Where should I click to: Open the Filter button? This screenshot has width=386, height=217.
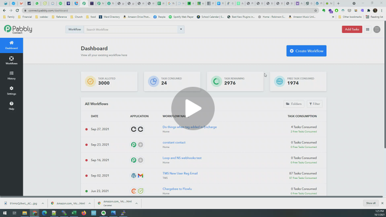315,104
